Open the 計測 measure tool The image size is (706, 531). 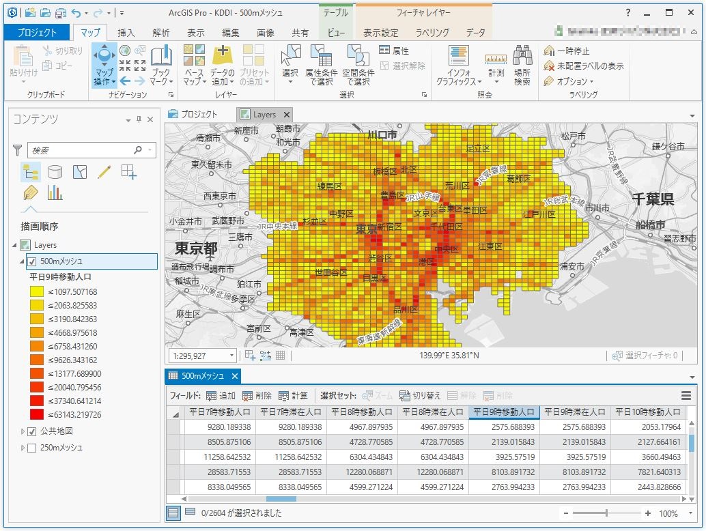point(496,66)
